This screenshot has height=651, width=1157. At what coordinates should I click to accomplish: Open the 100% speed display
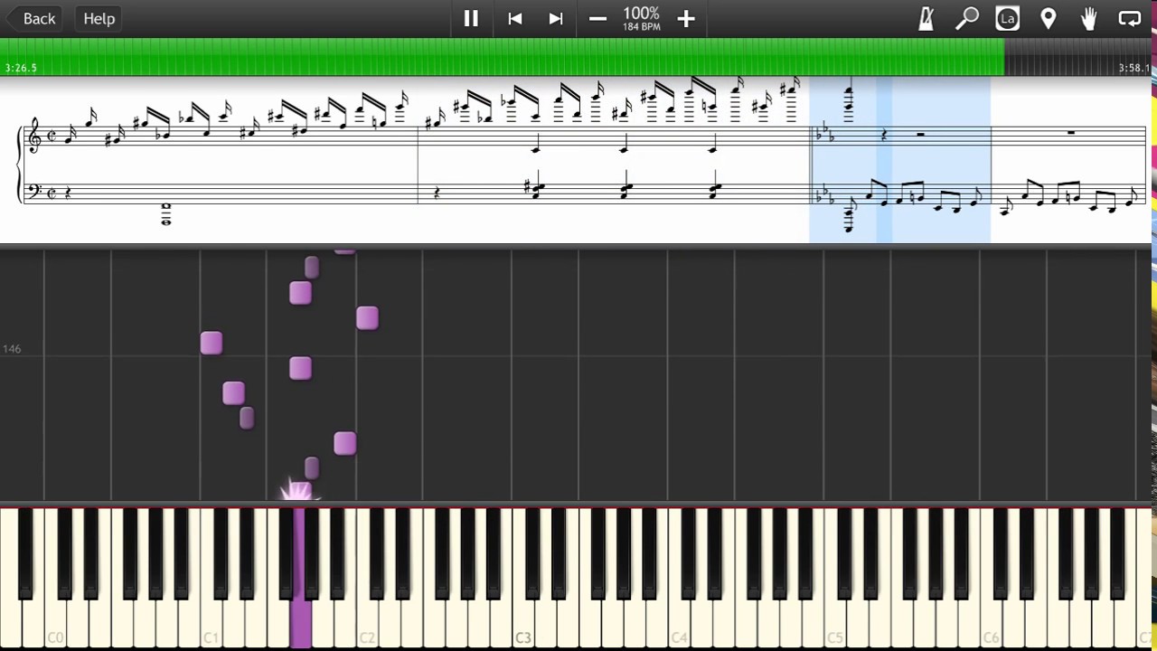coord(641,18)
